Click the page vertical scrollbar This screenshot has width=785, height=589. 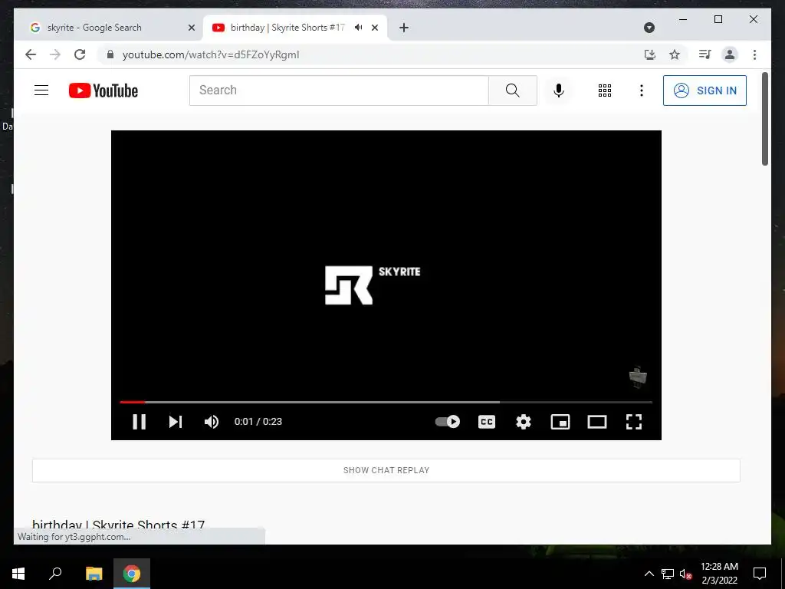765,119
